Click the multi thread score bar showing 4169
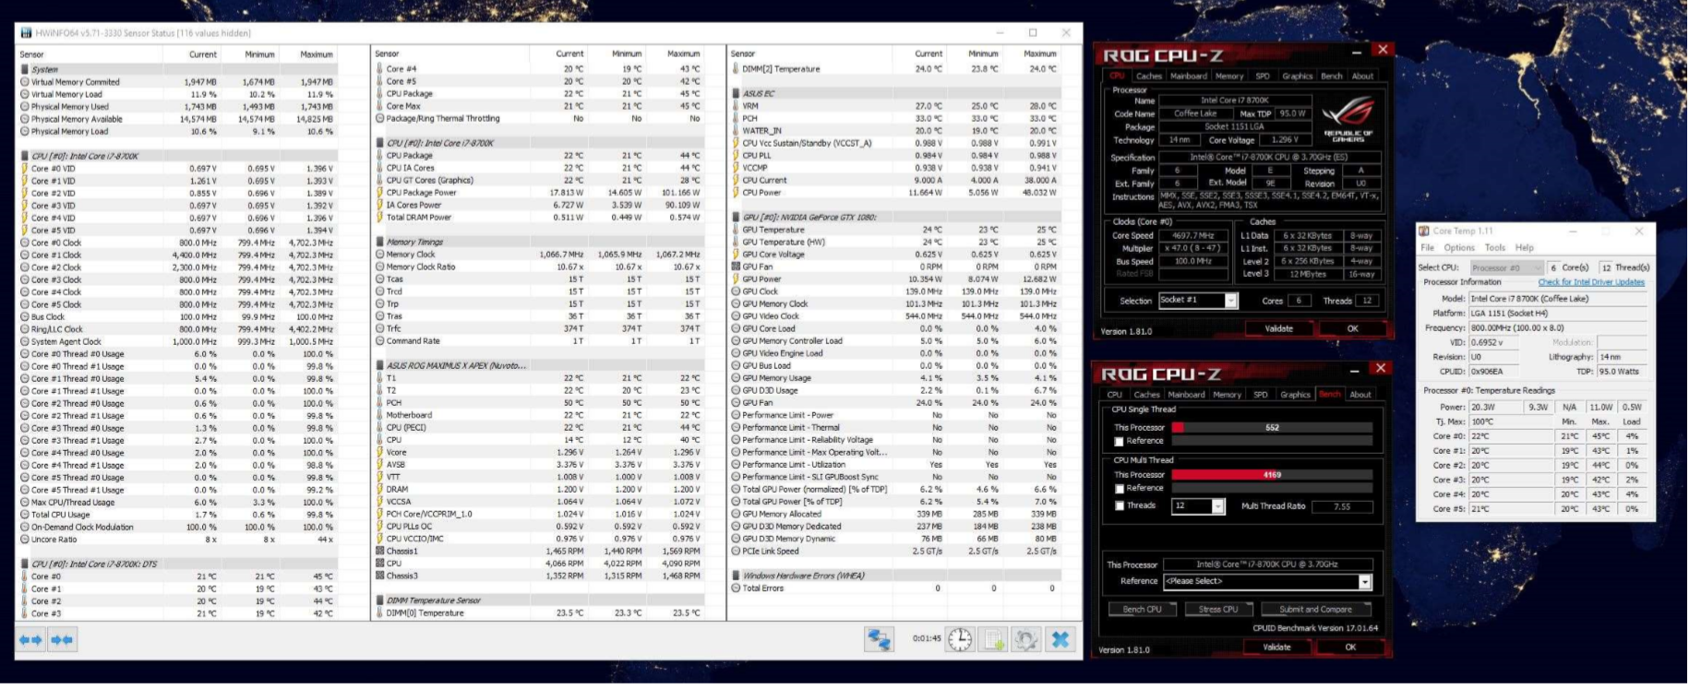Screen dimensions: 1689x689 [1272, 475]
